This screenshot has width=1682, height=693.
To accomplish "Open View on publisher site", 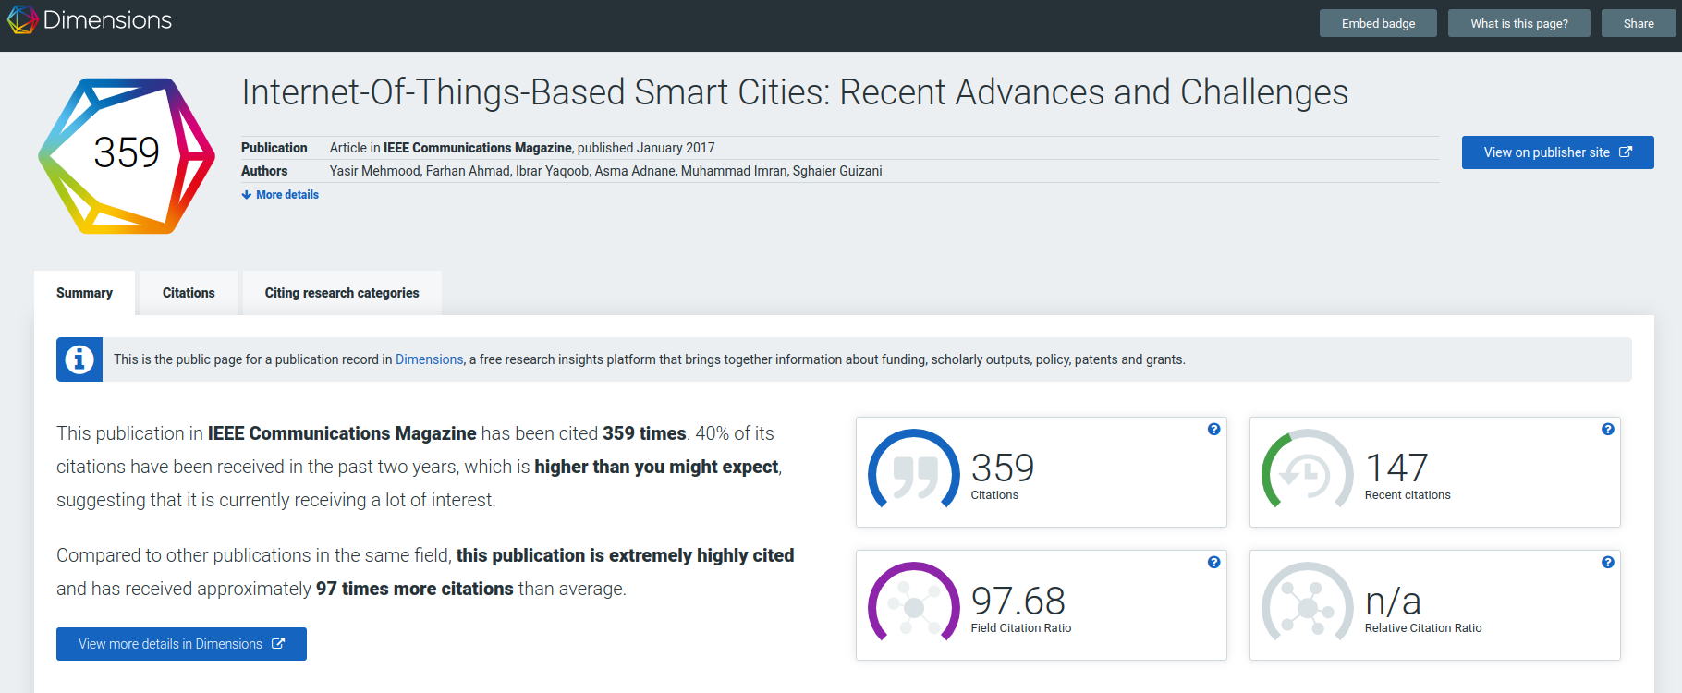I will [1557, 152].
